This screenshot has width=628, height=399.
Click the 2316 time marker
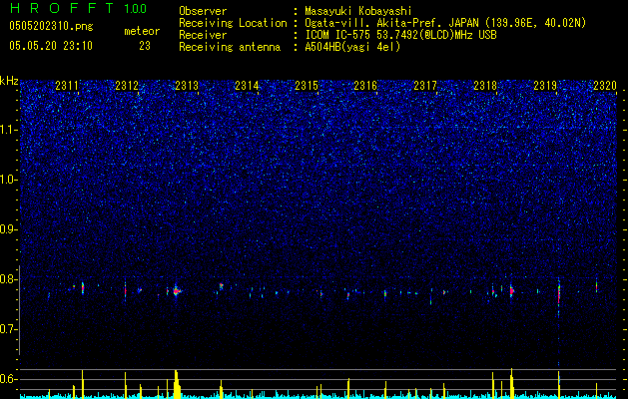tap(365, 86)
